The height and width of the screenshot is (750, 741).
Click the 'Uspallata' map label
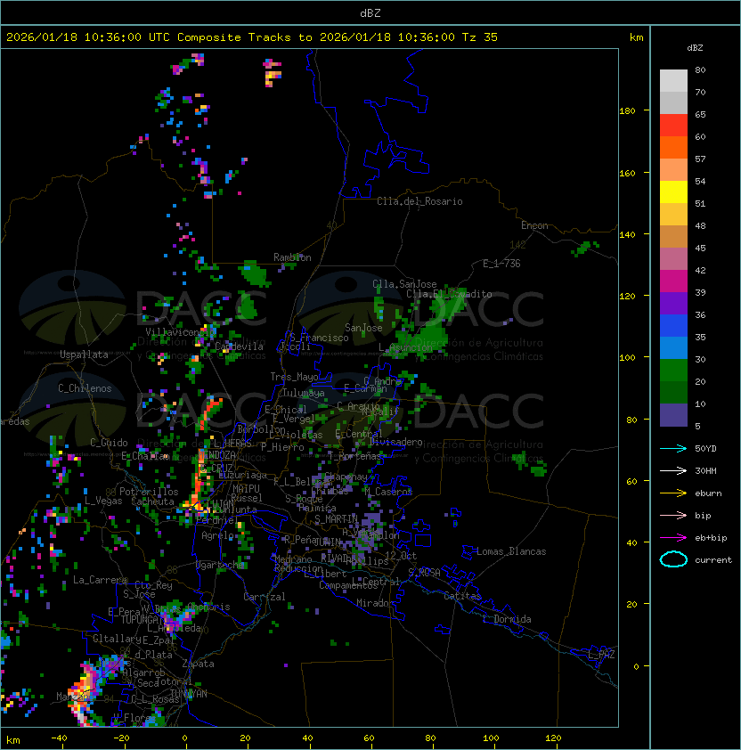pyautogui.click(x=84, y=355)
